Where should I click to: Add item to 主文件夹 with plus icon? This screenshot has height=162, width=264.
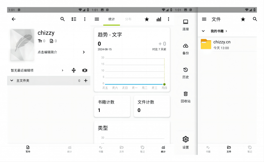[86, 81]
